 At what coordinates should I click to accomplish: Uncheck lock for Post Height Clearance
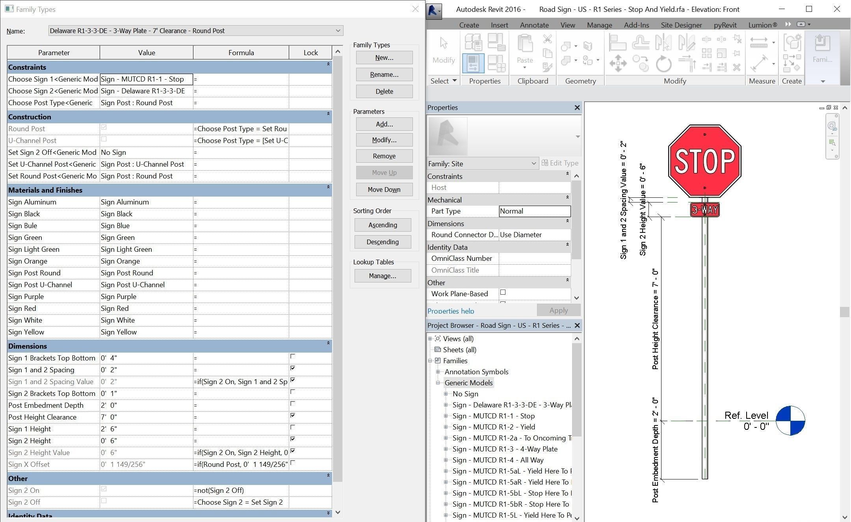point(293,415)
